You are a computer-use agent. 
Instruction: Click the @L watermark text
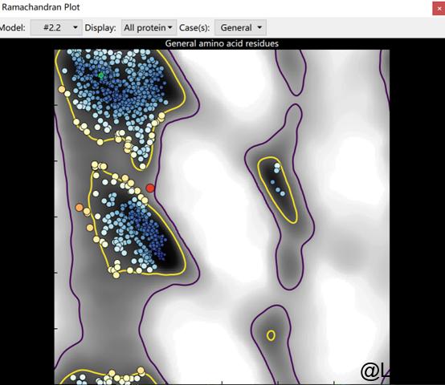click(x=375, y=371)
